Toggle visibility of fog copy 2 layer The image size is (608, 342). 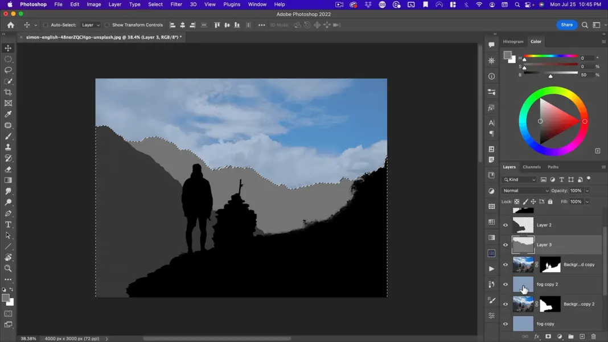click(506, 284)
